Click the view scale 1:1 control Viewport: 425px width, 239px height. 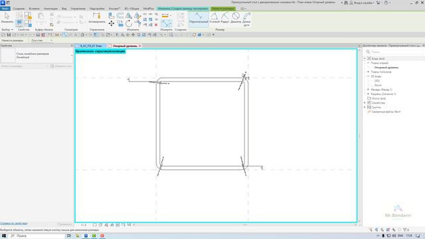pos(84,225)
